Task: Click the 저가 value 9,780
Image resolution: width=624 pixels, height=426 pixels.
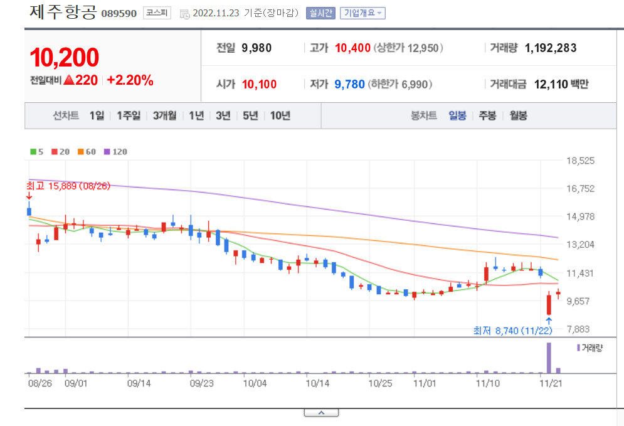Action: [349, 85]
